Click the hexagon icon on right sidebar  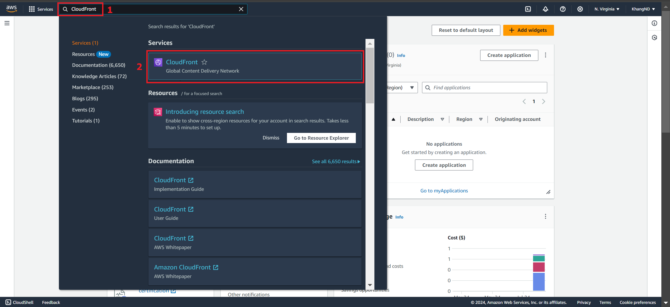coord(654,38)
